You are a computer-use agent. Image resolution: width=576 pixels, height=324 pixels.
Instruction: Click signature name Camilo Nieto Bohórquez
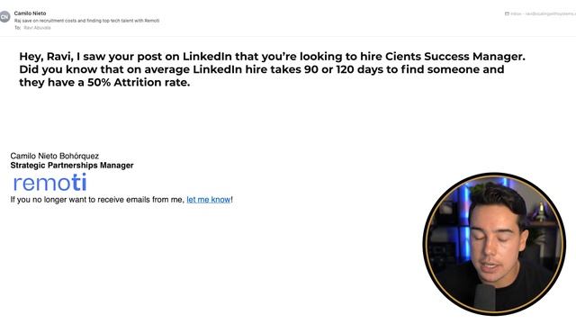pos(54,156)
